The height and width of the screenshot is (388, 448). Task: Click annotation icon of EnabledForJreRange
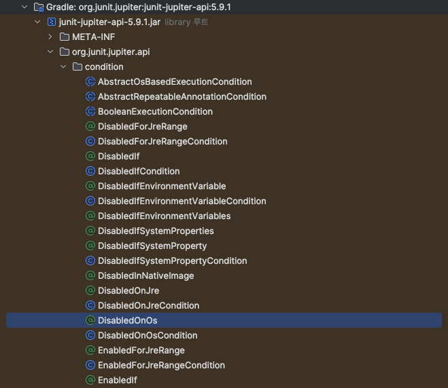coord(90,350)
